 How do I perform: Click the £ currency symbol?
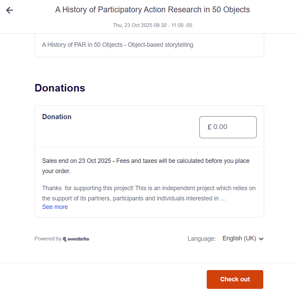point(209,127)
